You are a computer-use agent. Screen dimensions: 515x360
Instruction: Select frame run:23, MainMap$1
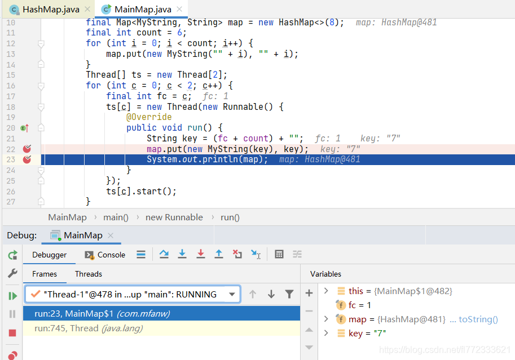coord(161,313)
